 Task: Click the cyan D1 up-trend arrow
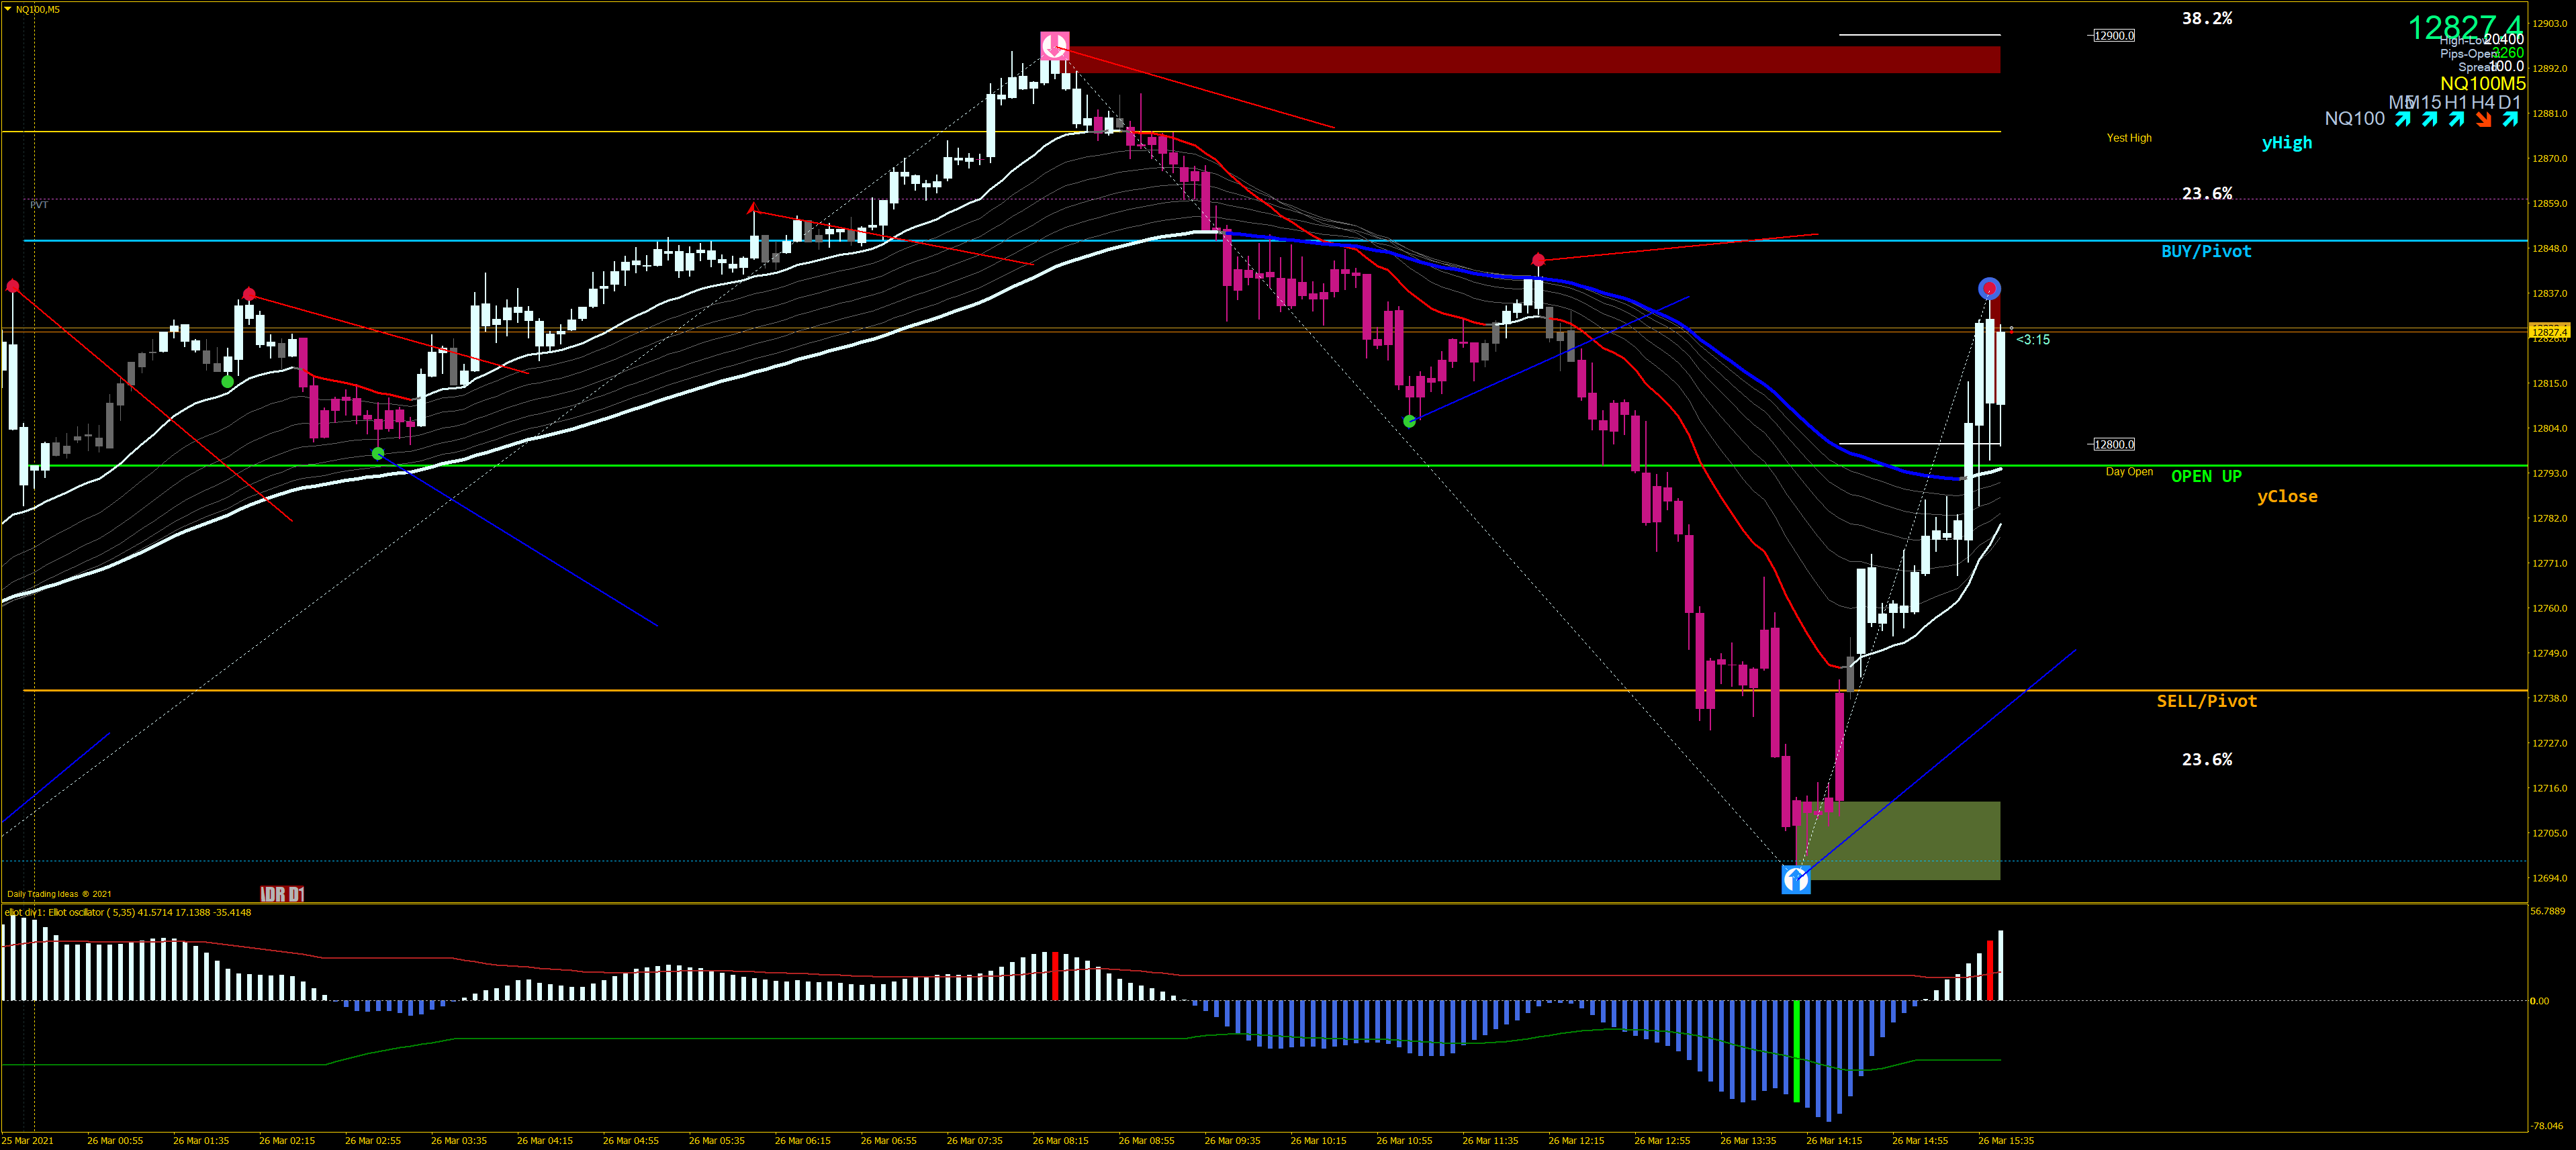(x=2510, y=120)
